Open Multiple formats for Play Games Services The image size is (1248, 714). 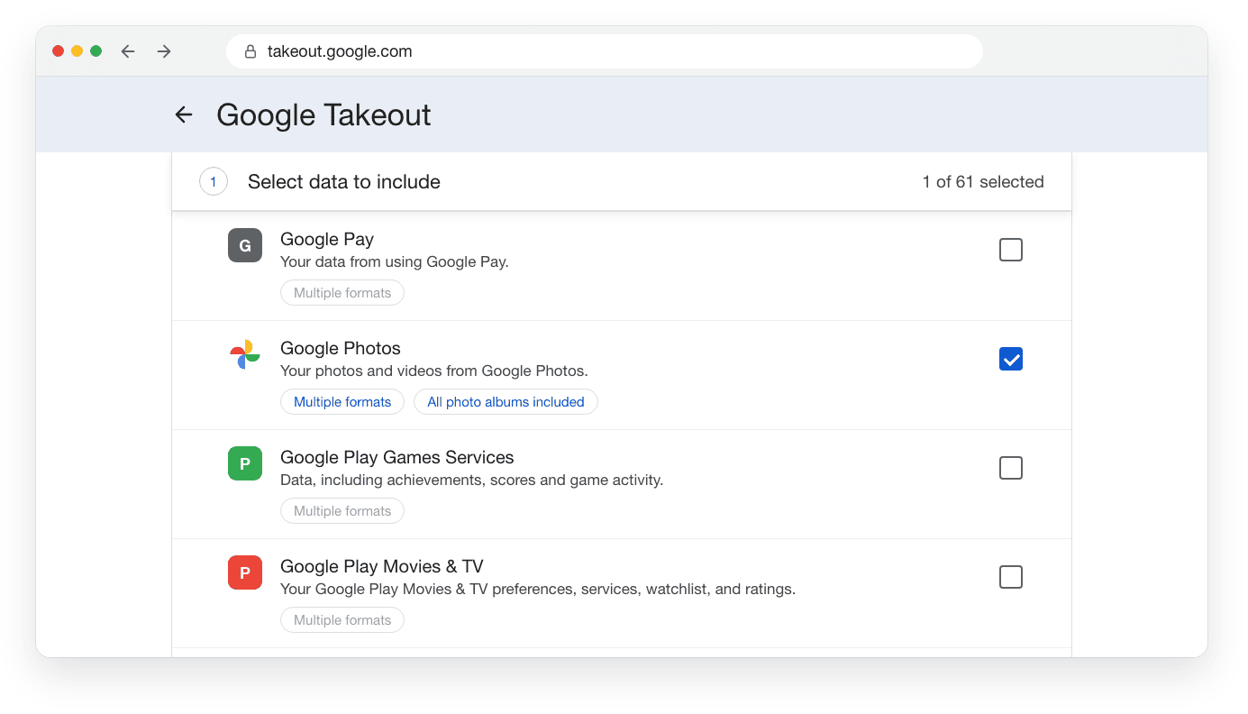click(x=342, y=511)
